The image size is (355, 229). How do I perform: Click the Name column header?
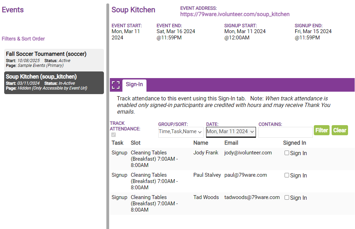click(201, 143)
